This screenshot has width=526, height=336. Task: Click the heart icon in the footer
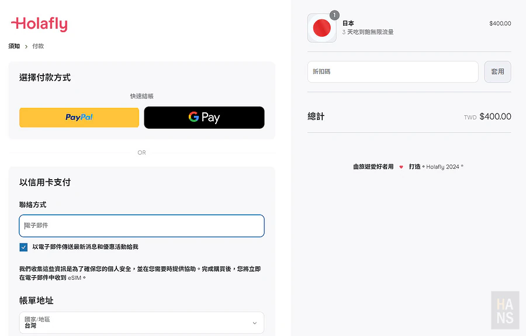401,167
